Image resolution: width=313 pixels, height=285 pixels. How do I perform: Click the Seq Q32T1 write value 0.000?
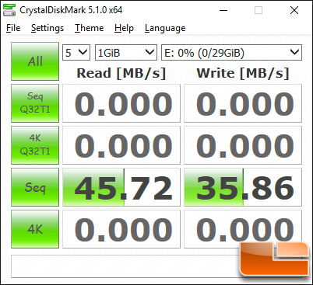pos(243,103)
